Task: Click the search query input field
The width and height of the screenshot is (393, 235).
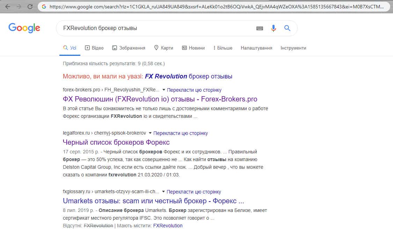Action: [157, 28]
